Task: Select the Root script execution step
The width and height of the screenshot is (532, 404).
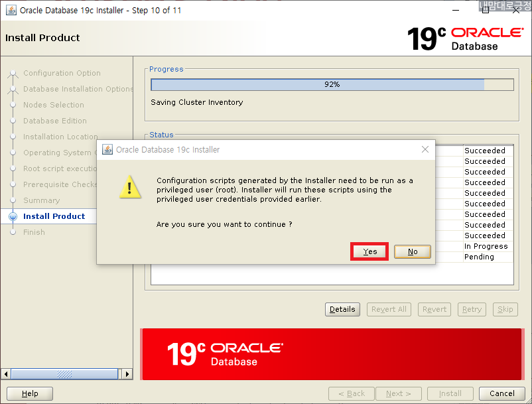Action: [x=60, y=168]
